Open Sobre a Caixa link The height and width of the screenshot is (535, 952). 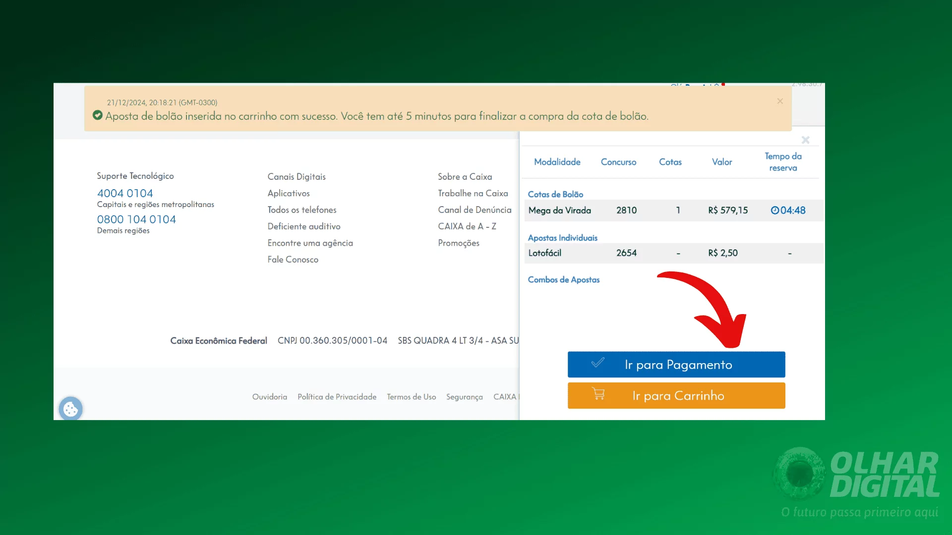click(x=465, y=177)
